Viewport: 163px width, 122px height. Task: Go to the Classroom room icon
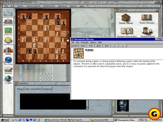[8, 31]
